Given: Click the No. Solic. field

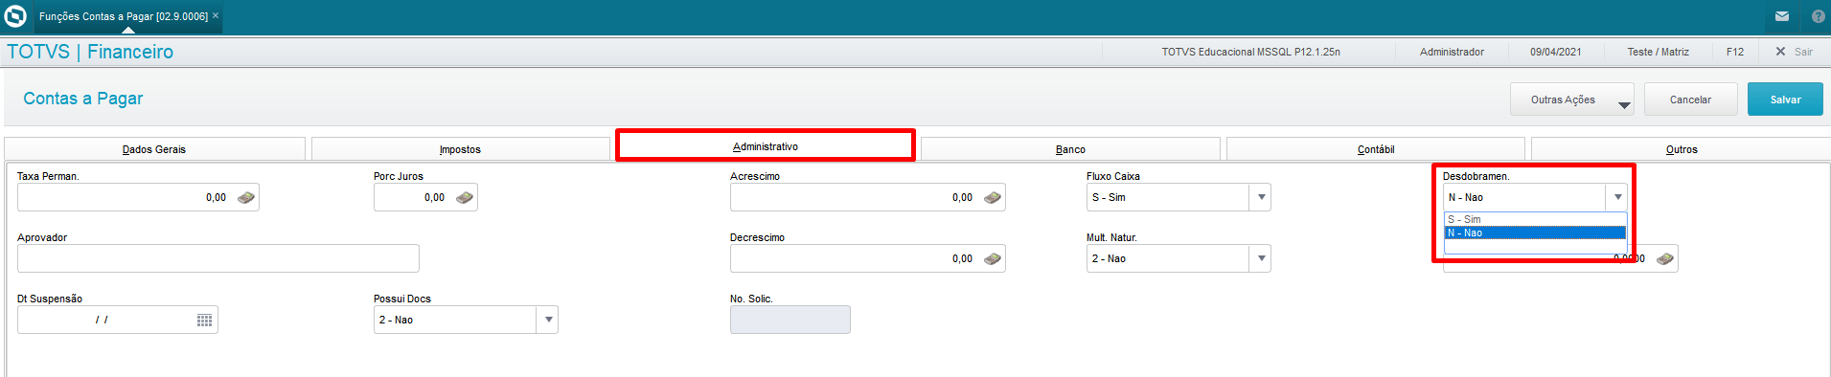Looking at the screenshot, I should (790, 320).
